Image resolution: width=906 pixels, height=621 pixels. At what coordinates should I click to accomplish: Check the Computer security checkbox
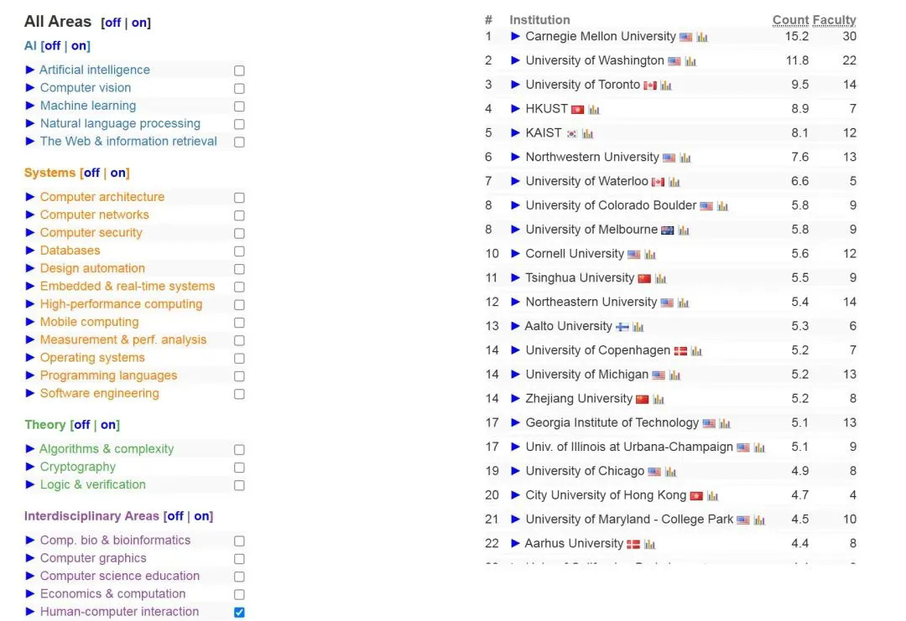(x=239, y=234)
